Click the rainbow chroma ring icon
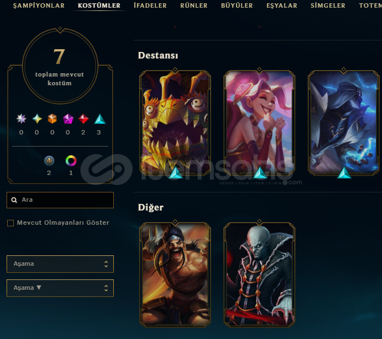 pos(71,161)
